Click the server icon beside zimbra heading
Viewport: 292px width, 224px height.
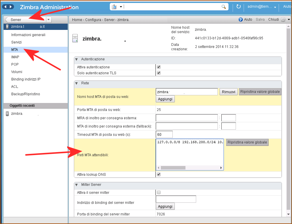(x=75, y=38)
